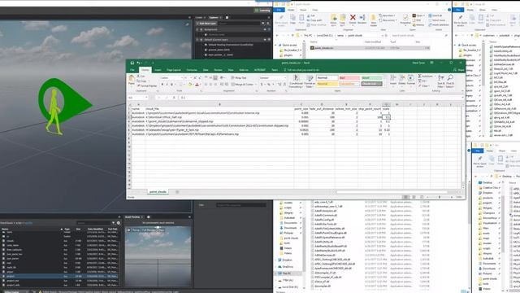Open the Excel Name Box dropdown
The width and height of the screenshot is (520, 293).
point(146,98)
